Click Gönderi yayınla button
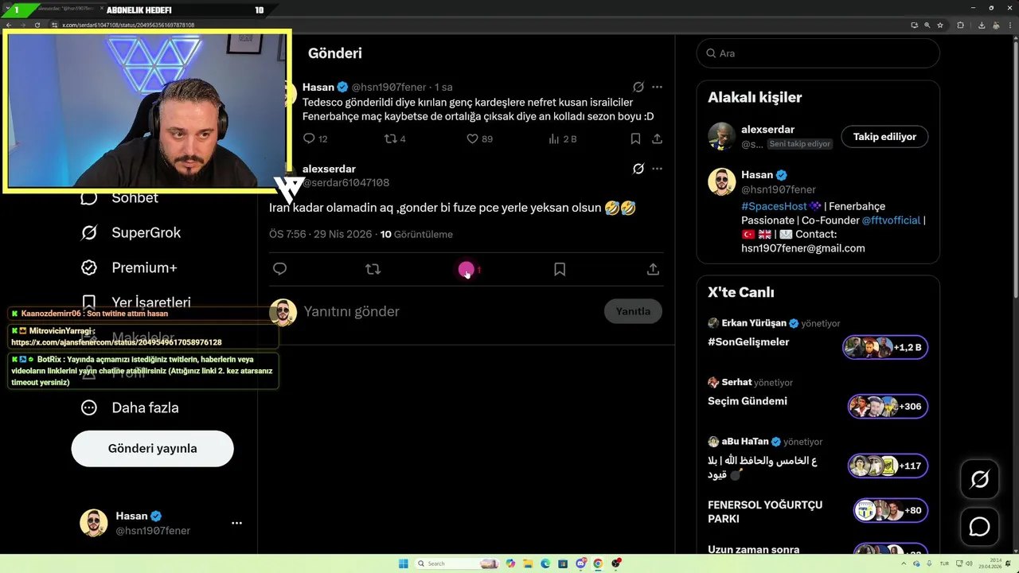1019x573 pixels. tap(152, 449)
